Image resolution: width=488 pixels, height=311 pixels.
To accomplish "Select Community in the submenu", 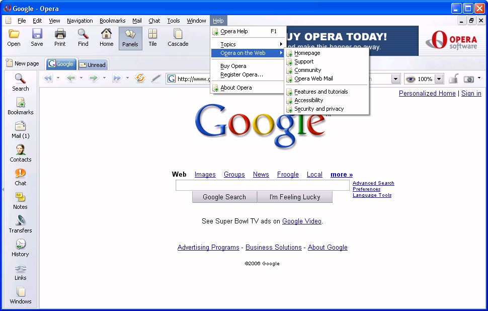I will click(x=327, y=70).
